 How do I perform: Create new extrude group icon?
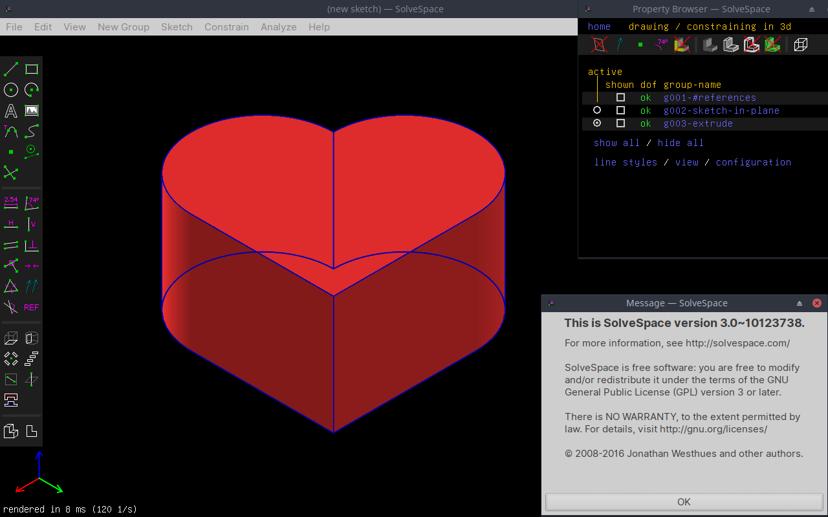click(x=11, y=338)
